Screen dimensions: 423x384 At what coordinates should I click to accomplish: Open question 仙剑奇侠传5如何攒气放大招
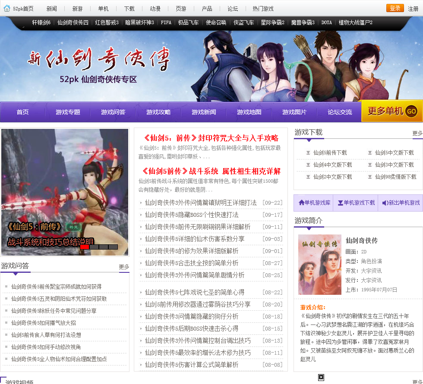coord(44,323)
